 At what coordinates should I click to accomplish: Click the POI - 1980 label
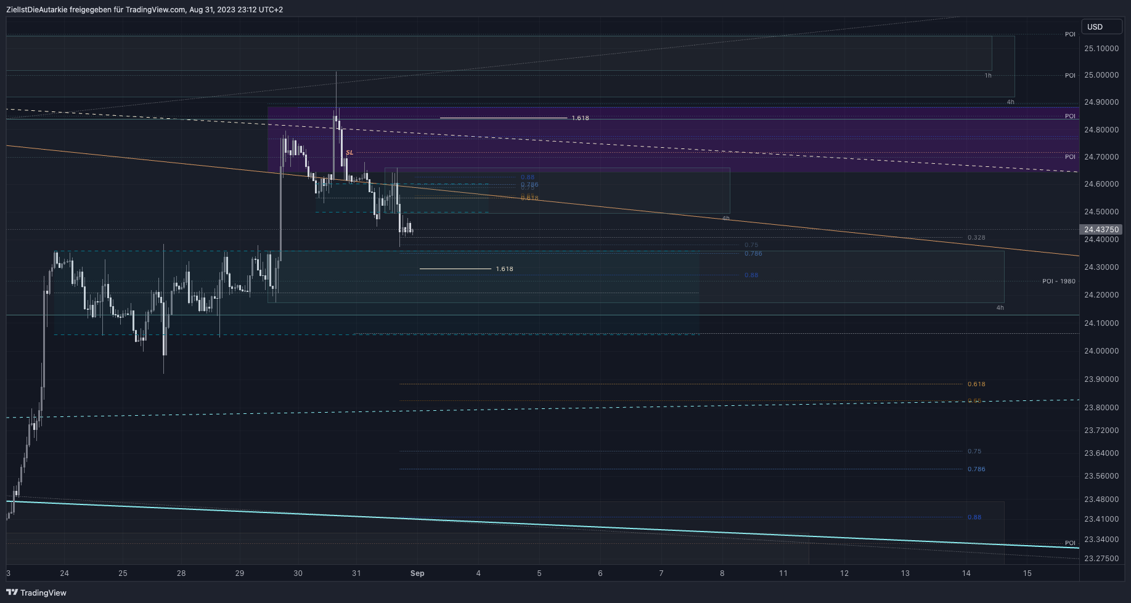[1058, 281]
